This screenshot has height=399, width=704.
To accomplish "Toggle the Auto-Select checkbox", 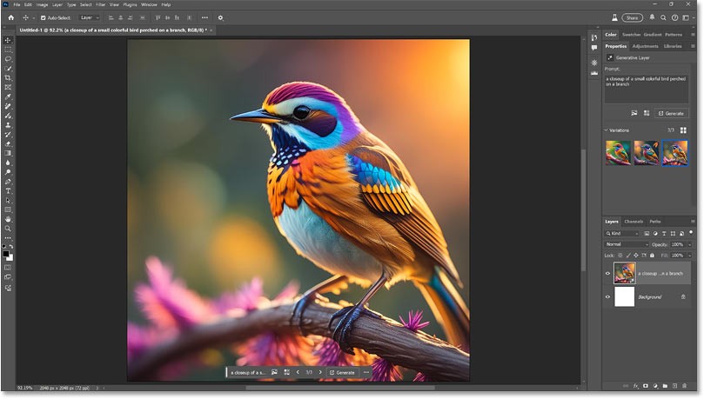I will click(44, 17).
